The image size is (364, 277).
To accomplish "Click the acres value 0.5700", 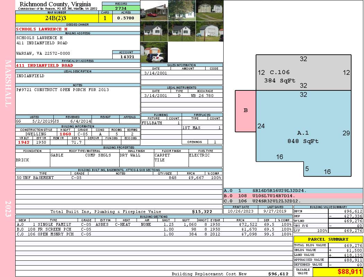I will [126, 18].
